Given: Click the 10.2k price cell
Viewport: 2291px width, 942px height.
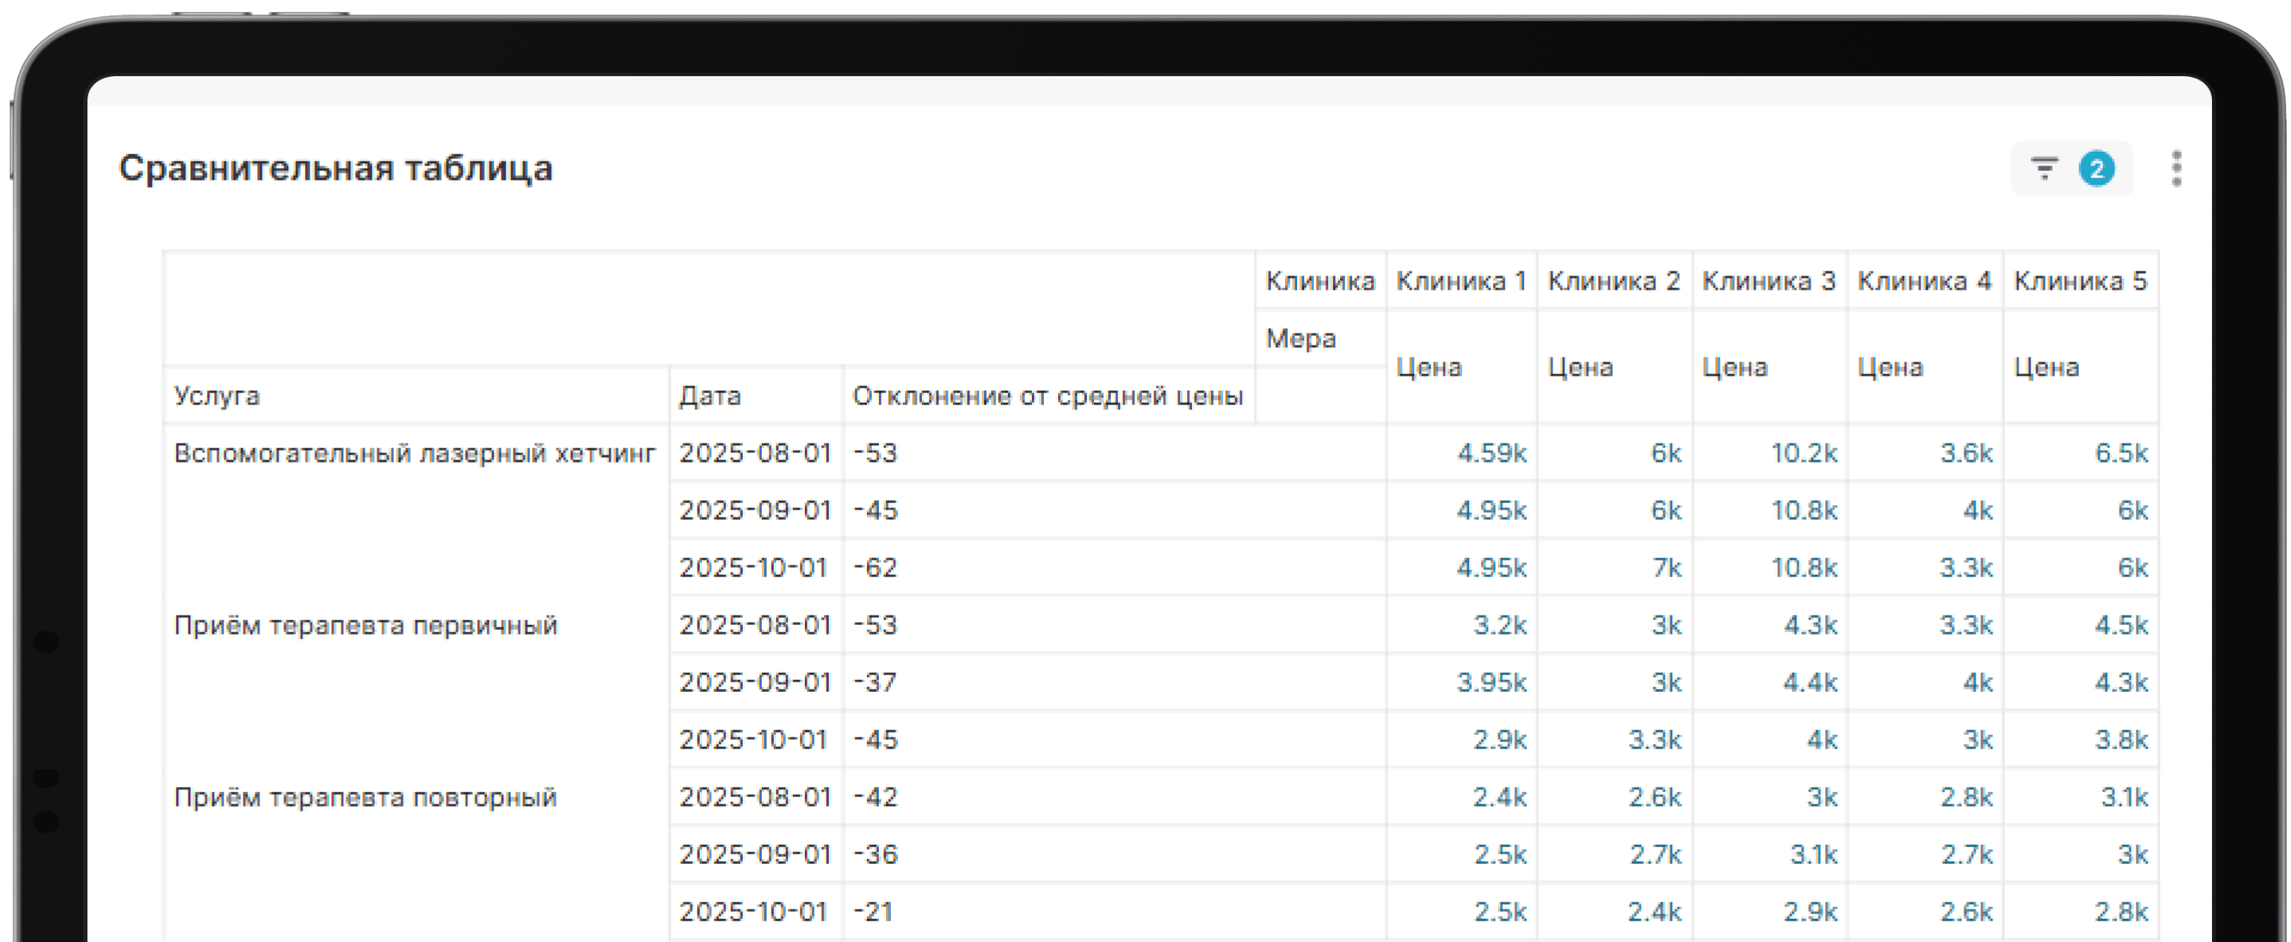Looking at the screenshot, I should (x=1803, y=453).
